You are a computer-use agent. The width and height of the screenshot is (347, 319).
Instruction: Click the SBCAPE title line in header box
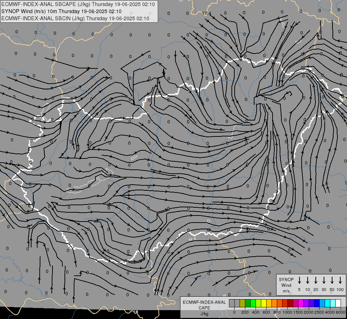point(78,4)
